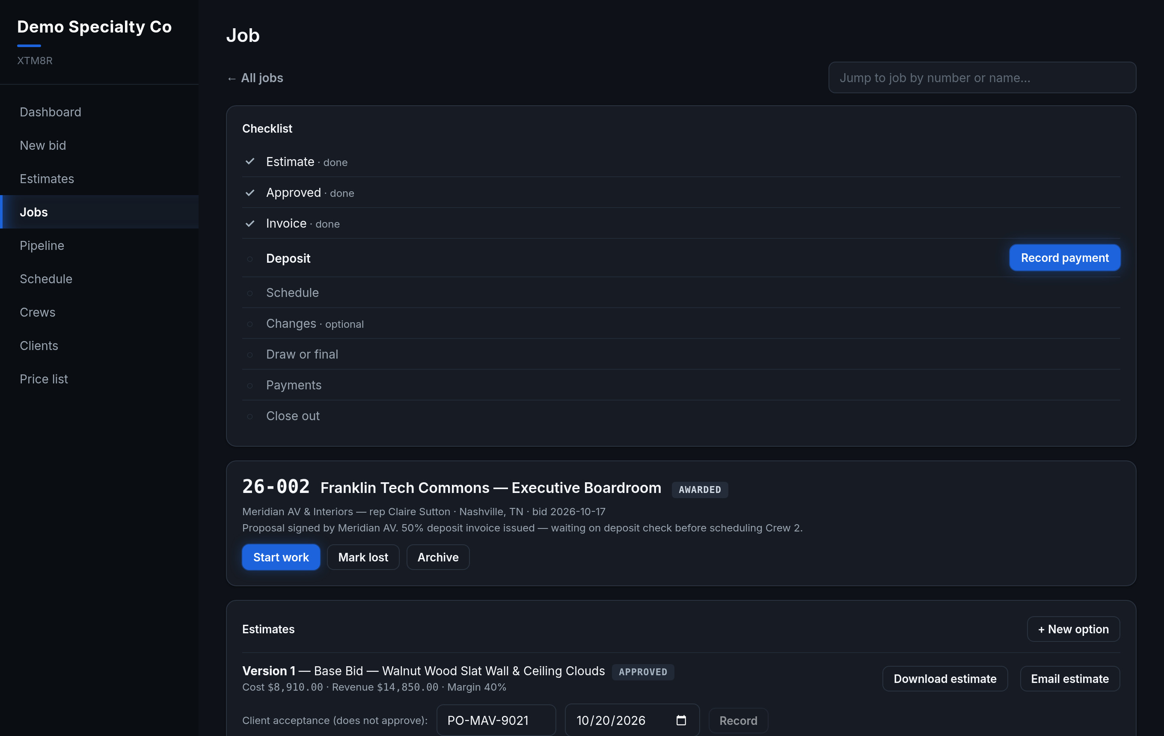Email the Version 1 estimate
The width and height of the screenshot is (1164, 736).
(x=1070, y=679)
